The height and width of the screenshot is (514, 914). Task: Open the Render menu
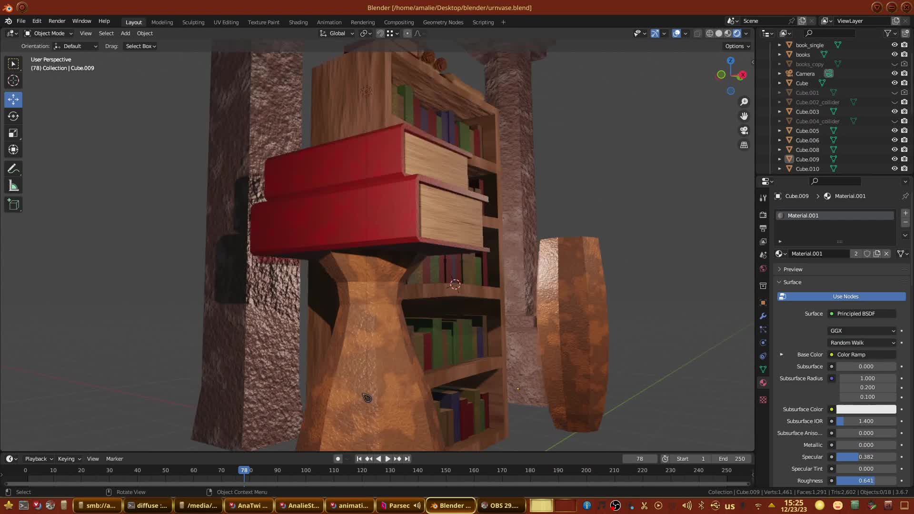[x=57, y=21]
